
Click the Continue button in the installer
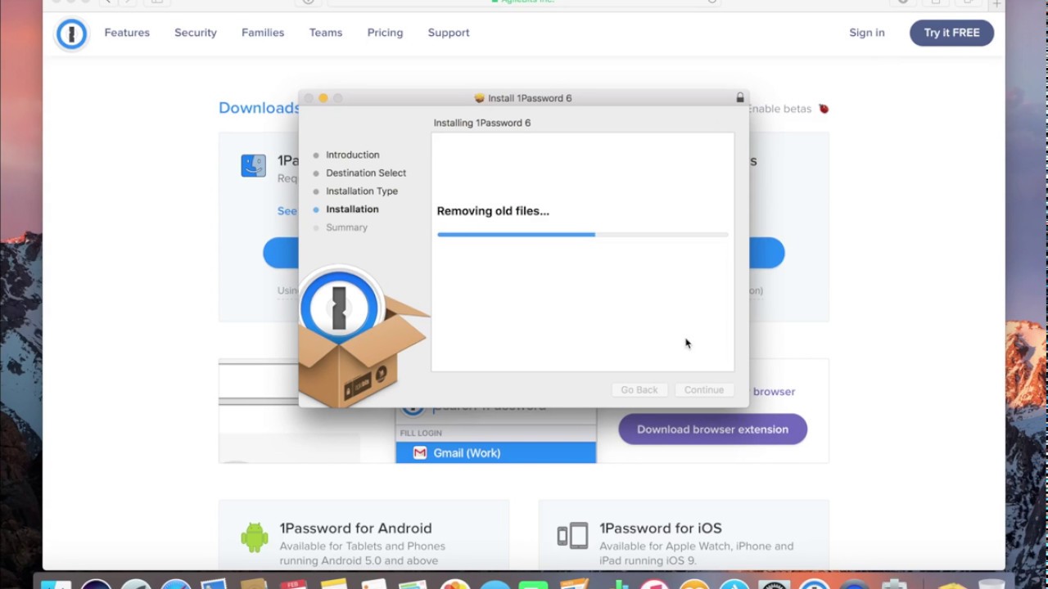(x=704, y=390)
